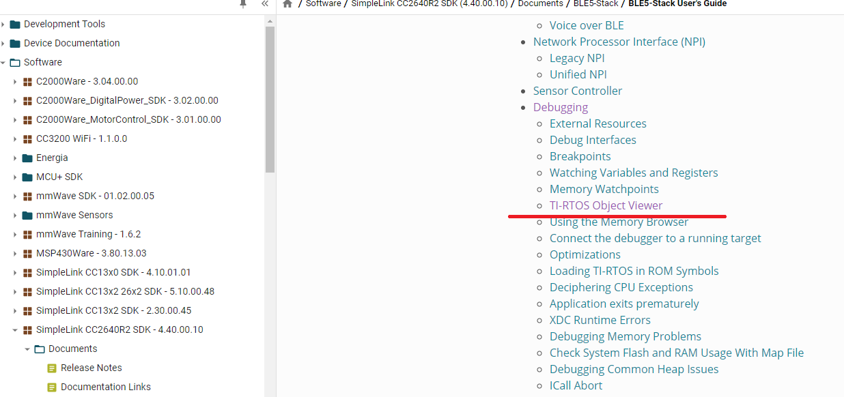The image size is (844, 397).
Task: Open the ICall Abort link
Action: click(576, 385)
